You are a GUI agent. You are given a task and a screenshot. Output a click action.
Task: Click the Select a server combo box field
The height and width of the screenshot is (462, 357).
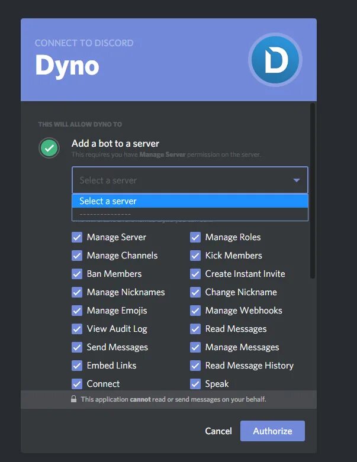tap(190, 180)
